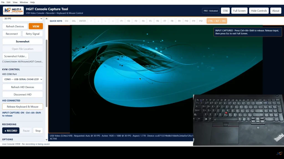
Task: Send the F4 quick key
Action: 143,21
